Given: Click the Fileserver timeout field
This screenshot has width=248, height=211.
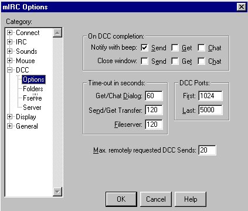Looking at the screenshot, I should click(x=154, y=124).
